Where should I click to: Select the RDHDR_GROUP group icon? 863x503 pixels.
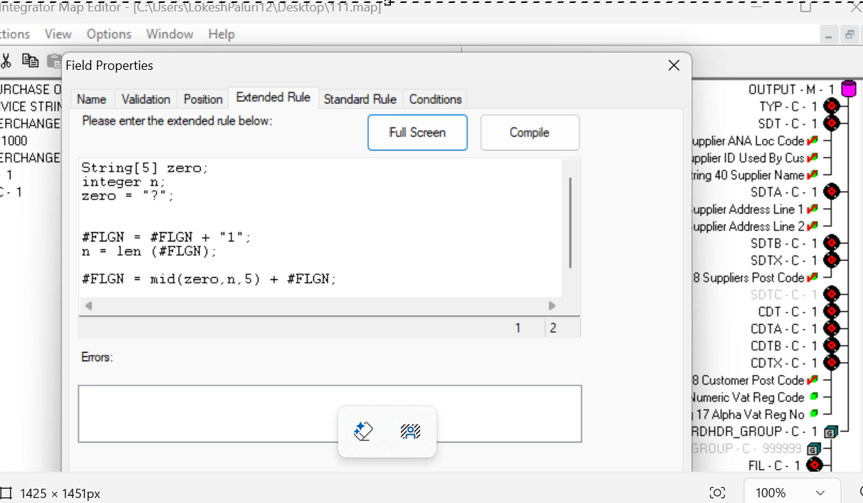click(x=830, y=432)
